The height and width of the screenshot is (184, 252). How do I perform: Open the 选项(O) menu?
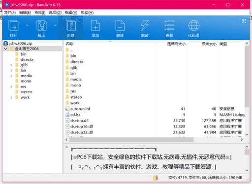[x=55, y=13]
